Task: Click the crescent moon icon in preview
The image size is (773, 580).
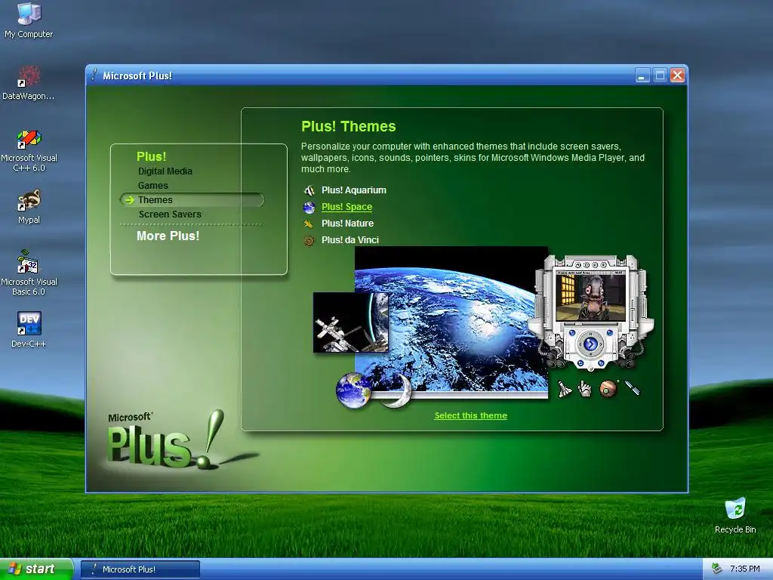Action: point(399,391)
